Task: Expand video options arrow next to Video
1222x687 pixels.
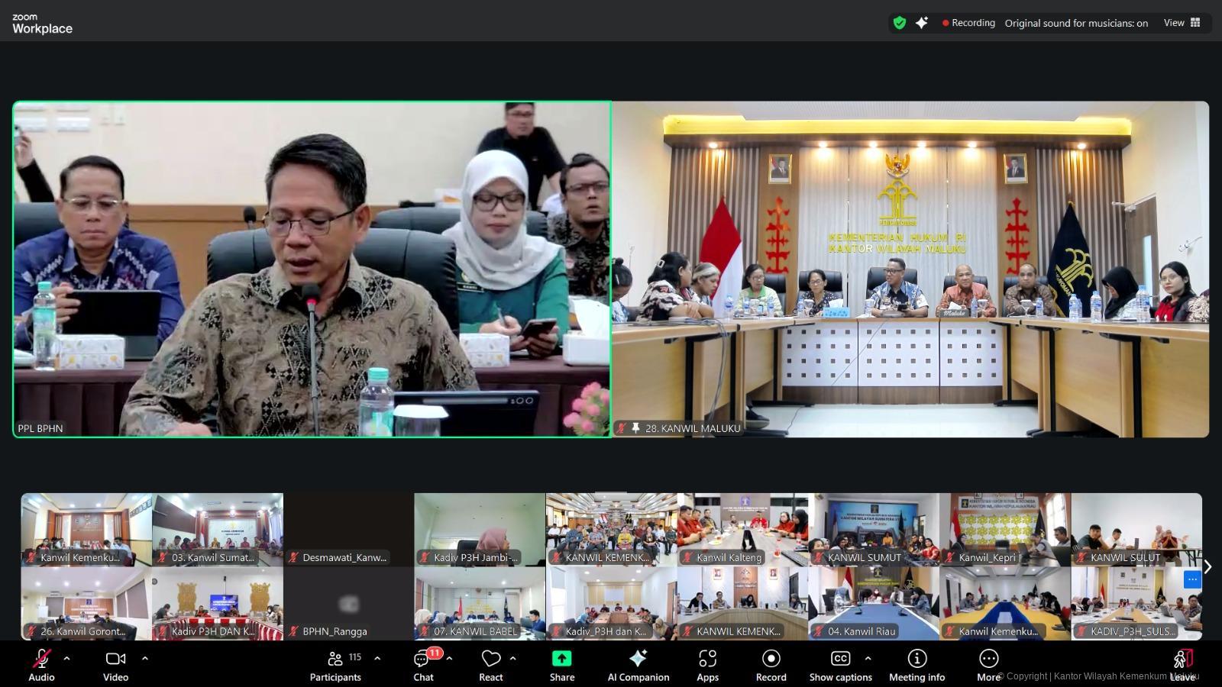Action: (145, 658)
